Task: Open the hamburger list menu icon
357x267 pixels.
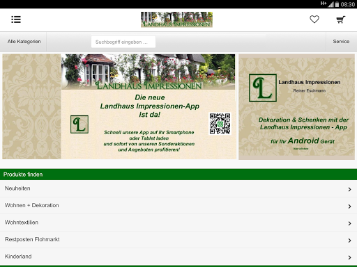Action: click(16, 19)
